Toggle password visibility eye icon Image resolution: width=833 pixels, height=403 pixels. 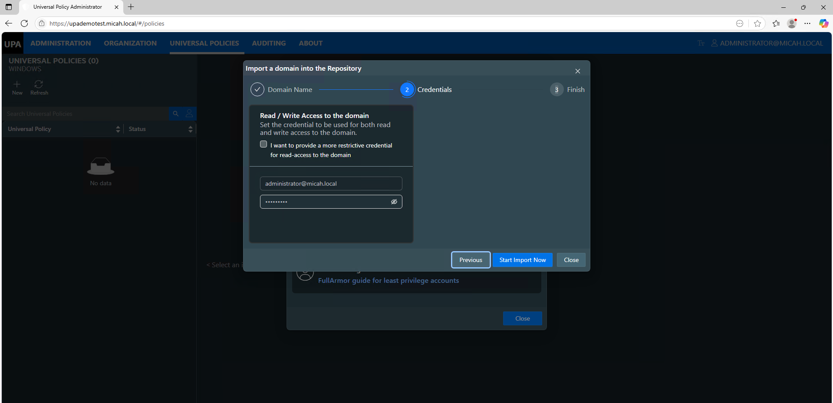(x=394, y=202)
